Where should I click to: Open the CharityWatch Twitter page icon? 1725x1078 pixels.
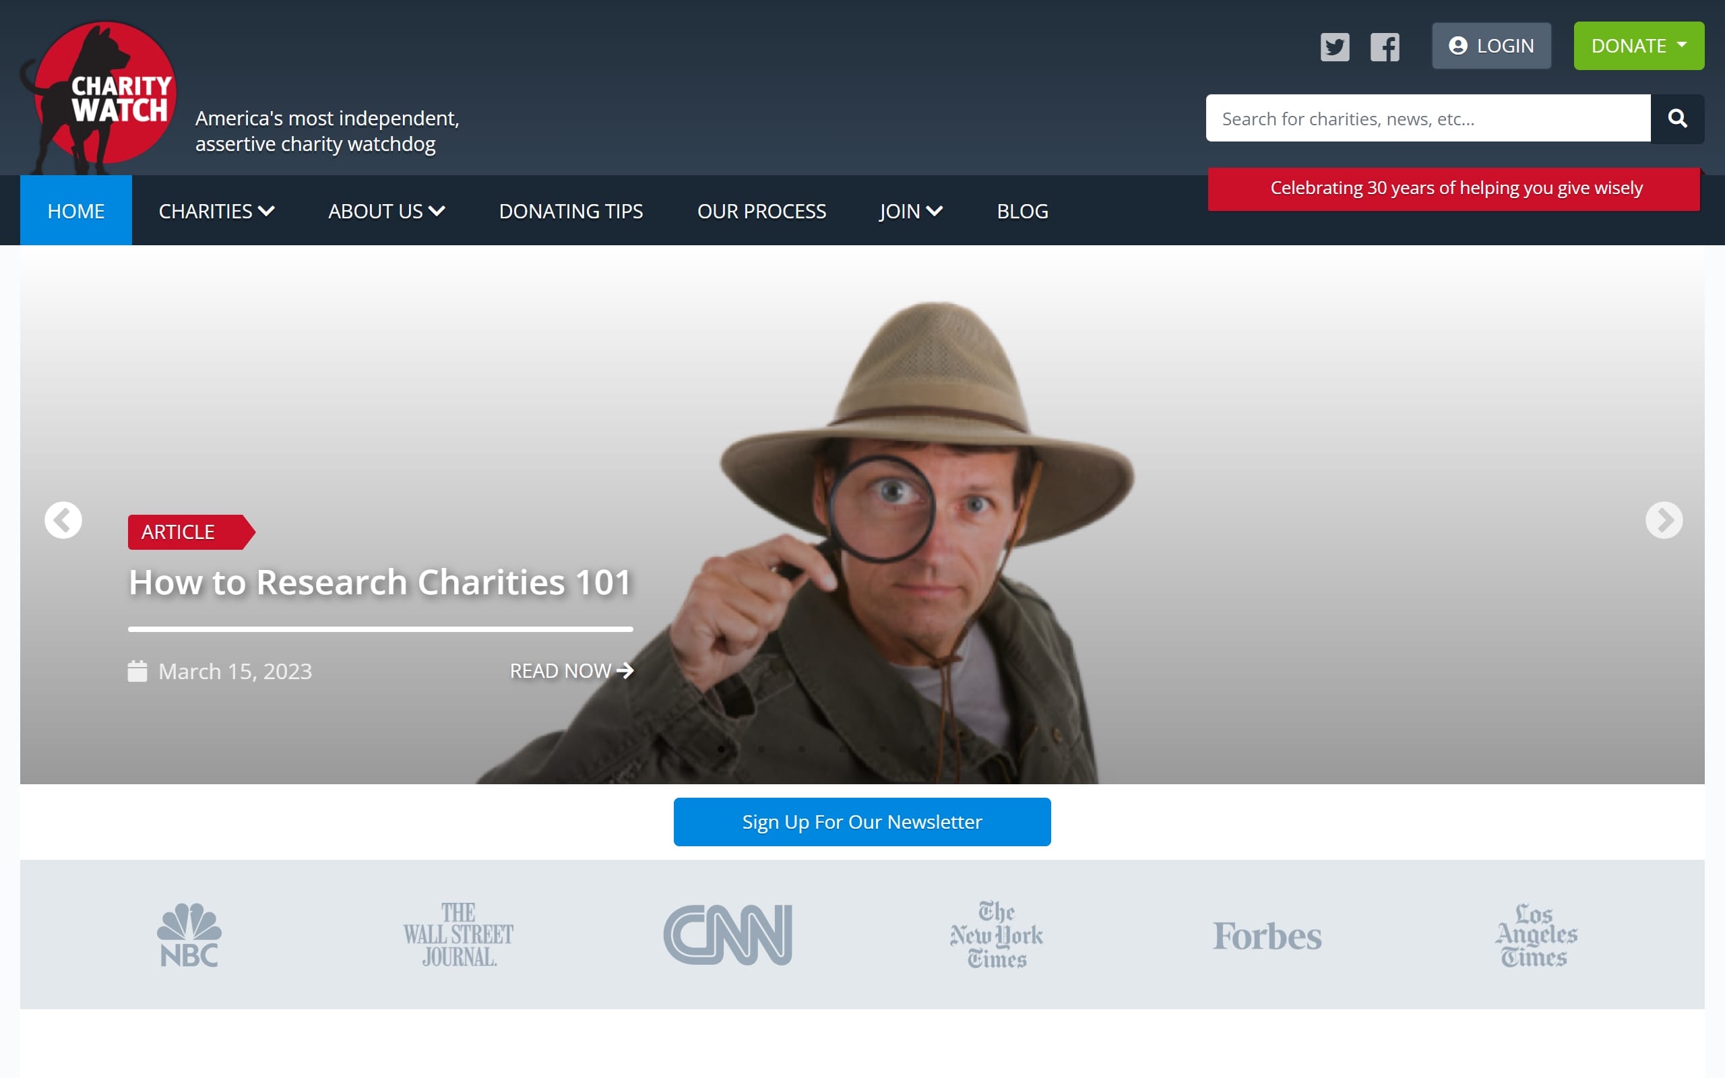(x=1334, y=47)
